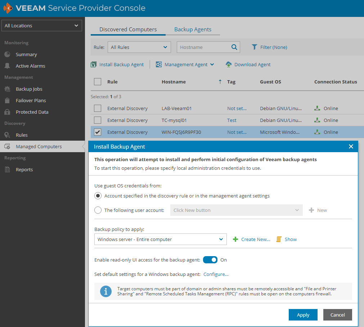
Task: Click the plus icon beside New
Action: point(311,210)
